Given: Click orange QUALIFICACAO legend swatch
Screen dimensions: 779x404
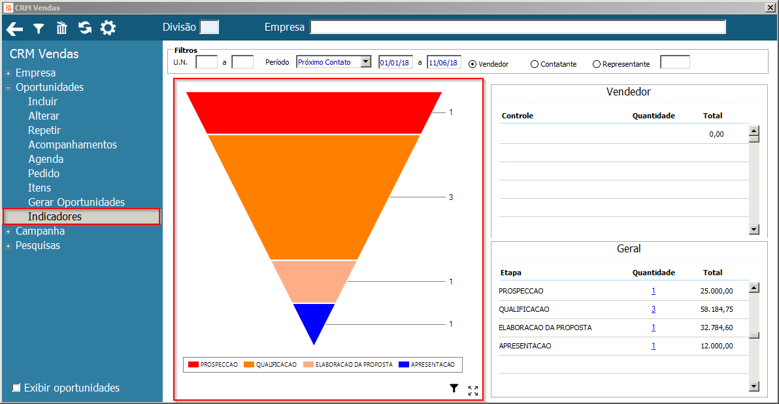Looking at the screenshot, I should (x=249, y=364).
